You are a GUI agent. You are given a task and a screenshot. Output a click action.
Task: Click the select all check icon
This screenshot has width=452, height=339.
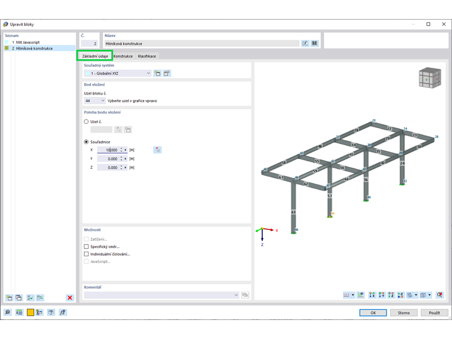30,298
